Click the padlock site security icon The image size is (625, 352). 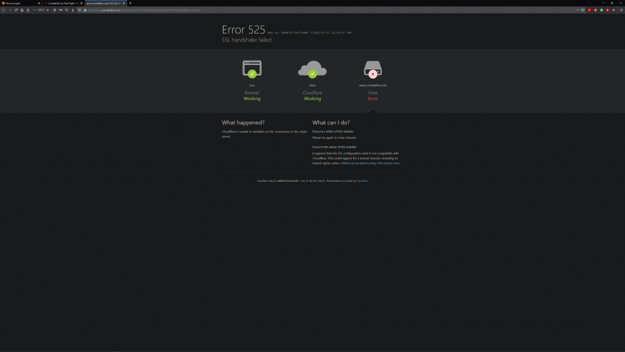85,10
